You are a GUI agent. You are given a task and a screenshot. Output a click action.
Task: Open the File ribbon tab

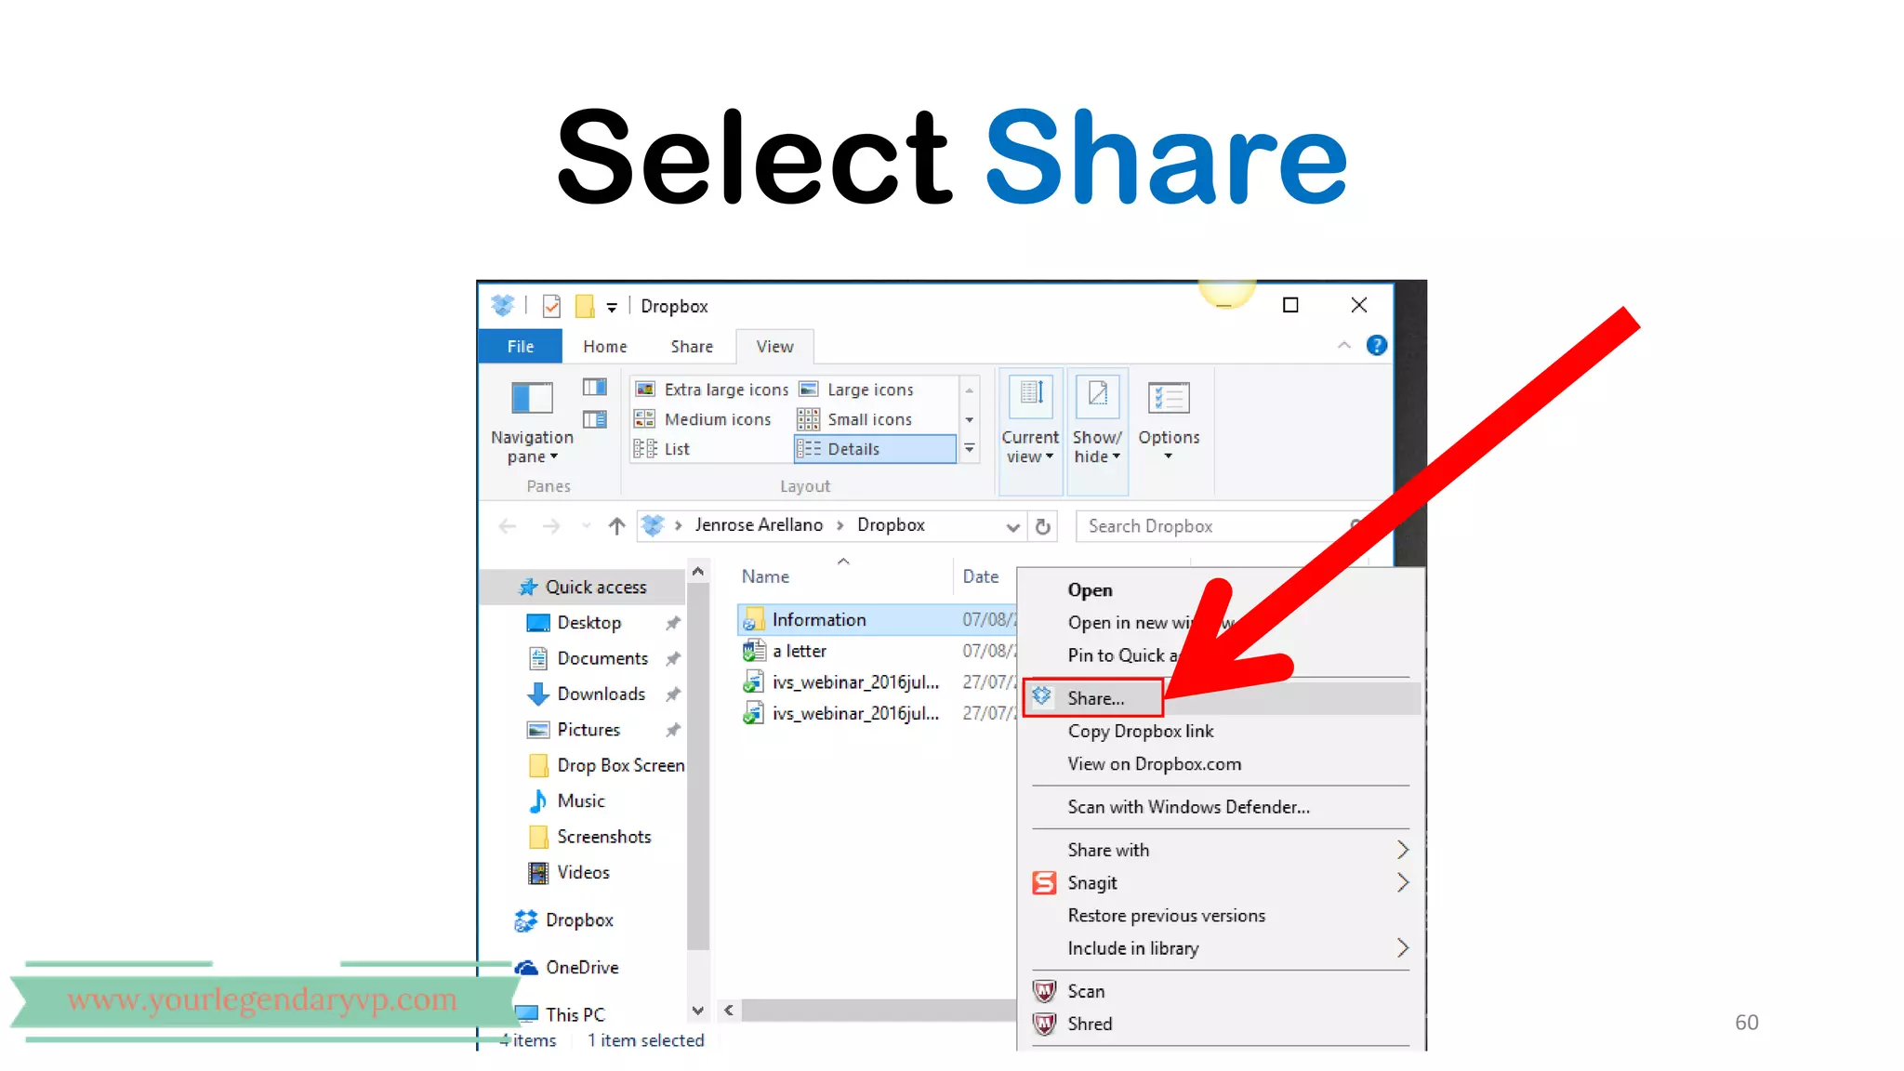click(x=520, y=346)
